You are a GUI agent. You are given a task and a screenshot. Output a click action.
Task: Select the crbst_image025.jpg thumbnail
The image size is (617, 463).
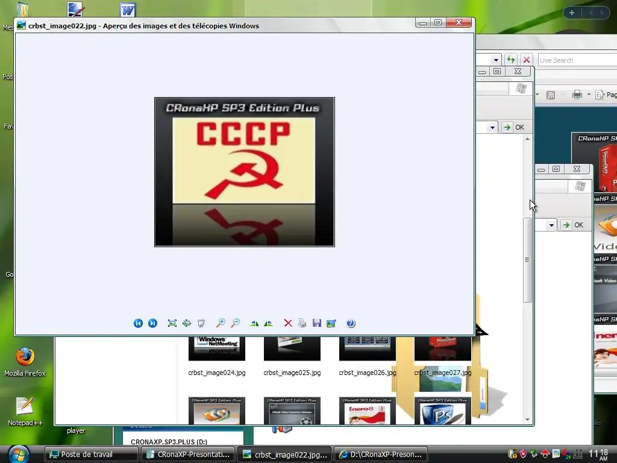click(292, 348)
